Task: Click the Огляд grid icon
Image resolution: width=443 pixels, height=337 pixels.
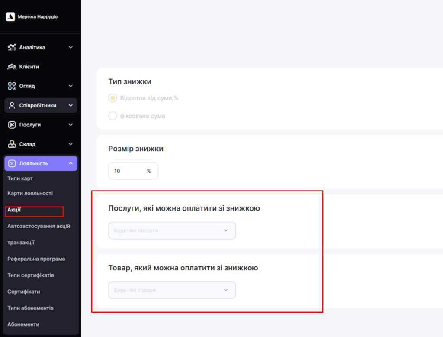Action: click(x=12, y=86)
